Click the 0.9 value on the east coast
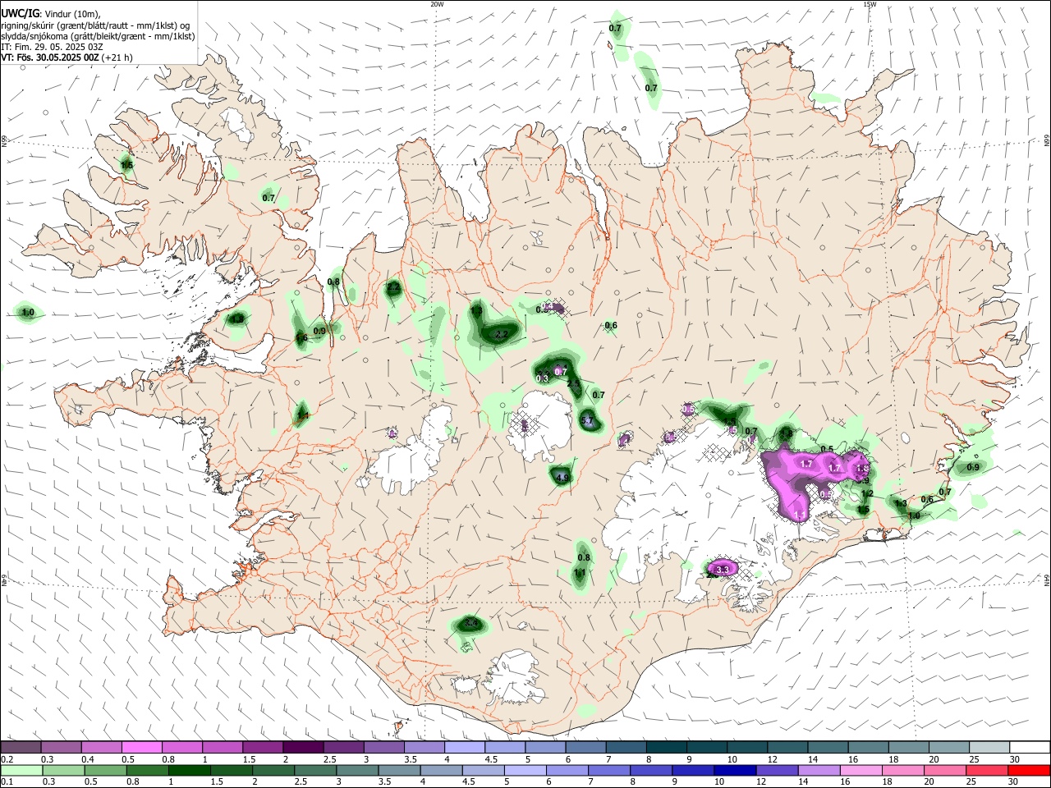 [973, 467]
